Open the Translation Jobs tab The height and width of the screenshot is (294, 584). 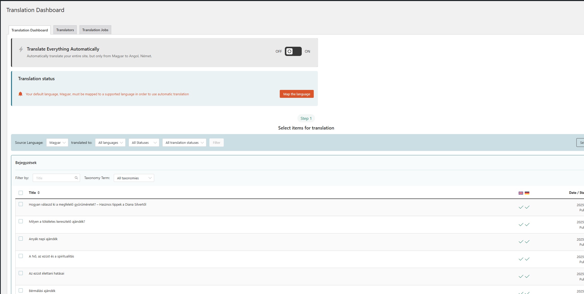pyautogui.click(x=95, y=30)
